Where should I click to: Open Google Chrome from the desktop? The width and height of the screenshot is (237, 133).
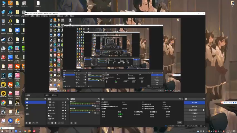coord(3,104)
